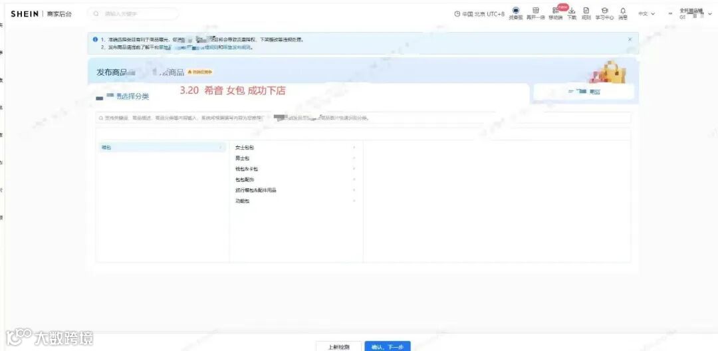Open the 移动端 QR icon

point(555,13)
